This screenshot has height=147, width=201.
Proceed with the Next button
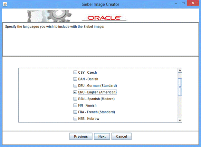point(102,136)
